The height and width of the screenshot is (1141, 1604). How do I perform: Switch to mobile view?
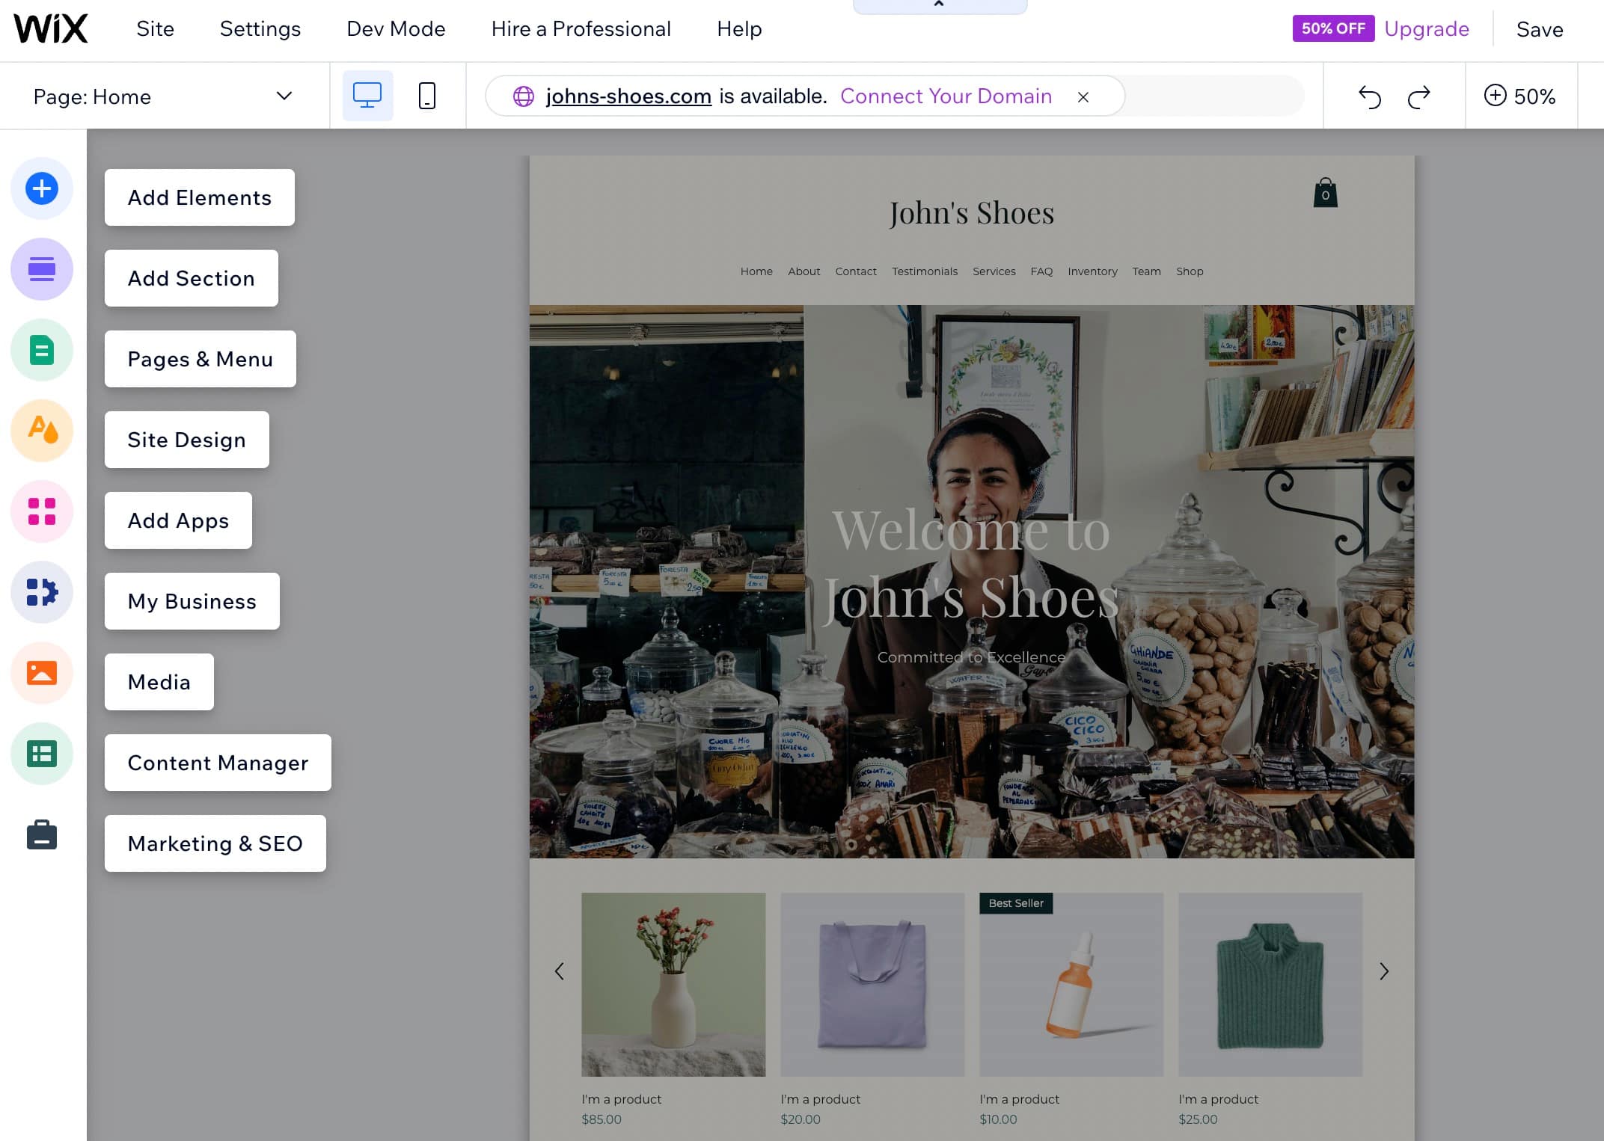[x=426, y=96]
